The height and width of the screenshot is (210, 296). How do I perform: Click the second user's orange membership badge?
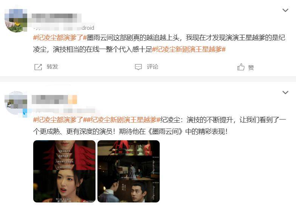click(x=72, y=100)
